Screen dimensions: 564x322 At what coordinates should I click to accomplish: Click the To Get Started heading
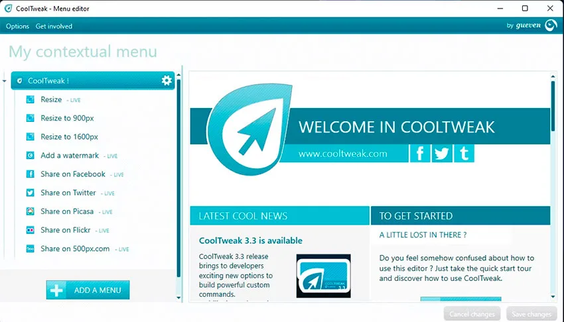[x=416, y=216]
